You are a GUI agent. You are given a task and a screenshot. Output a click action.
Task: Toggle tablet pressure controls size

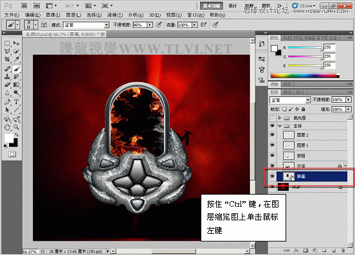[x=215, y=24]
